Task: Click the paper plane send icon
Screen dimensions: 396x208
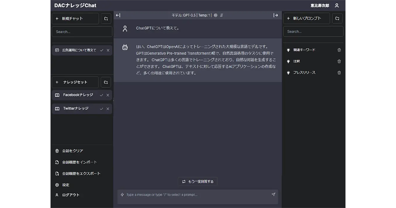Action: [273, 195]
